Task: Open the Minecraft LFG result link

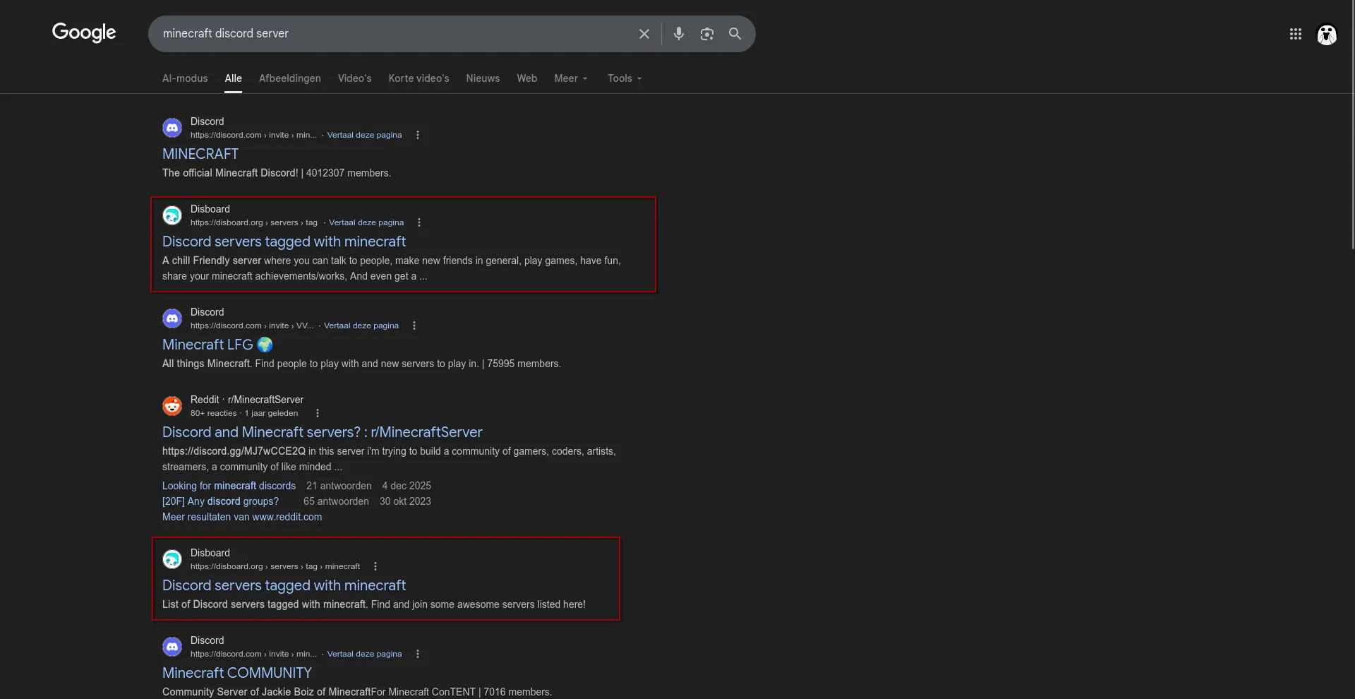Action: coord(207,345)
